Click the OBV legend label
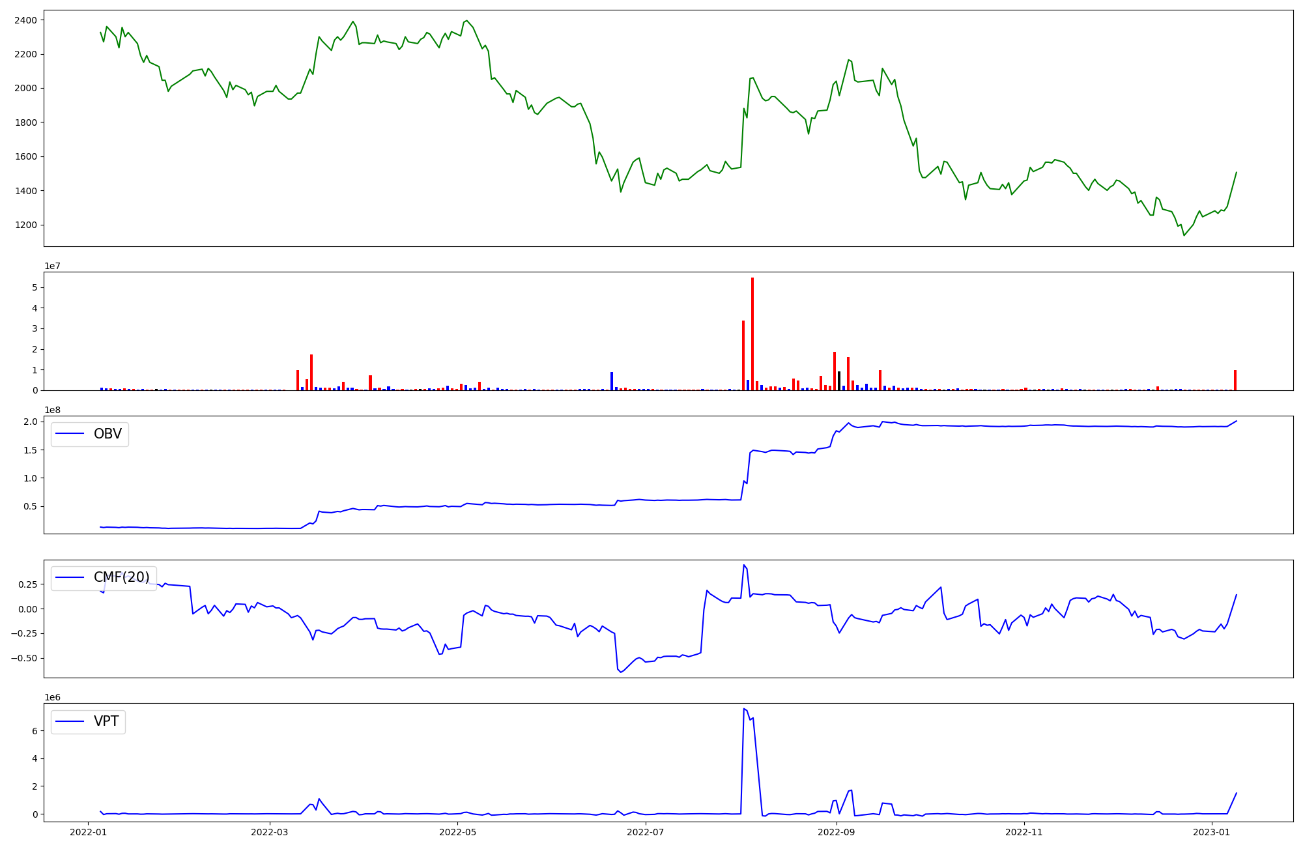 pos(107,434)
